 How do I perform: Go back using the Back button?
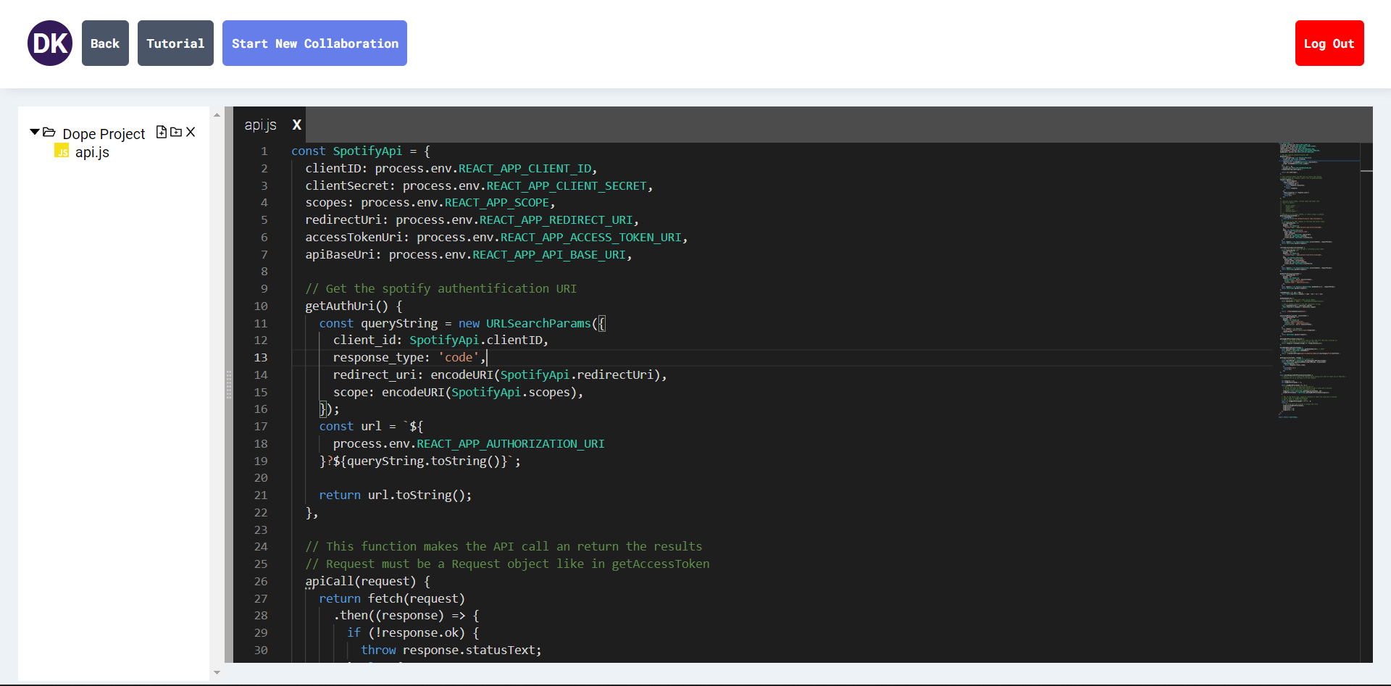[x=105, y=43]
